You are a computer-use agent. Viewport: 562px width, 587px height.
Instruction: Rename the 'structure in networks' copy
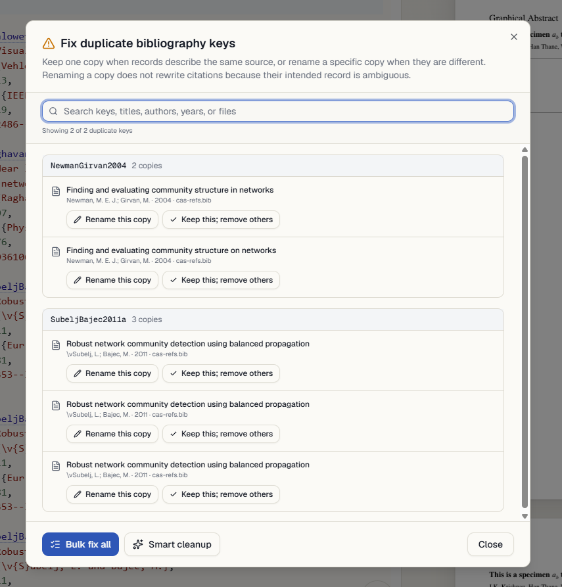point(112,220)
